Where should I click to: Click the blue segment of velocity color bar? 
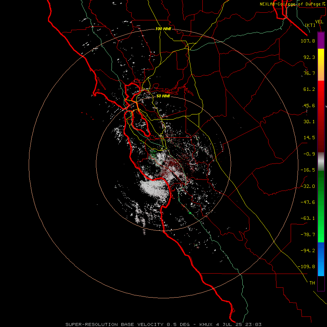pyautogui.click(x=321, y=259)
